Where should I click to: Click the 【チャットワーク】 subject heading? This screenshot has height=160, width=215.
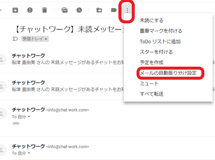(x=69, y=29)
